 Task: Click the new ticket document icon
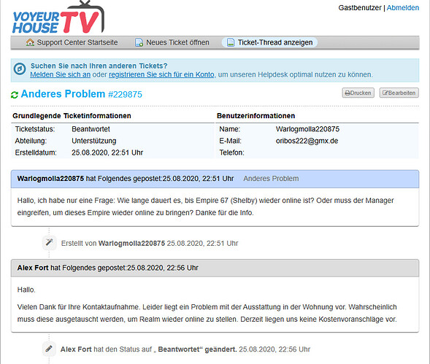[x=139, y=42]
